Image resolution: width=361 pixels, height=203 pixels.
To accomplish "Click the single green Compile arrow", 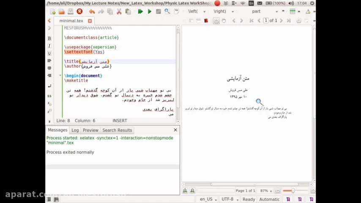I will 149,11.
